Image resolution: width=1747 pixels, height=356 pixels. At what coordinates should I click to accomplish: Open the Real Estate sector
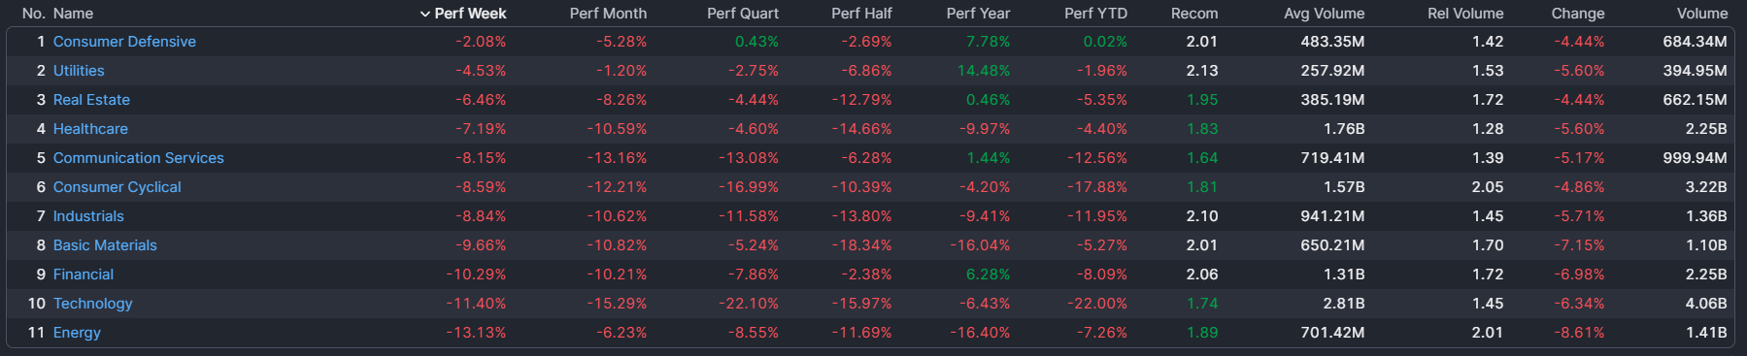[91, 100]
